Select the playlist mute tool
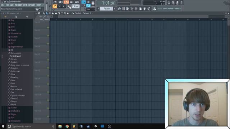 point(53,13)
